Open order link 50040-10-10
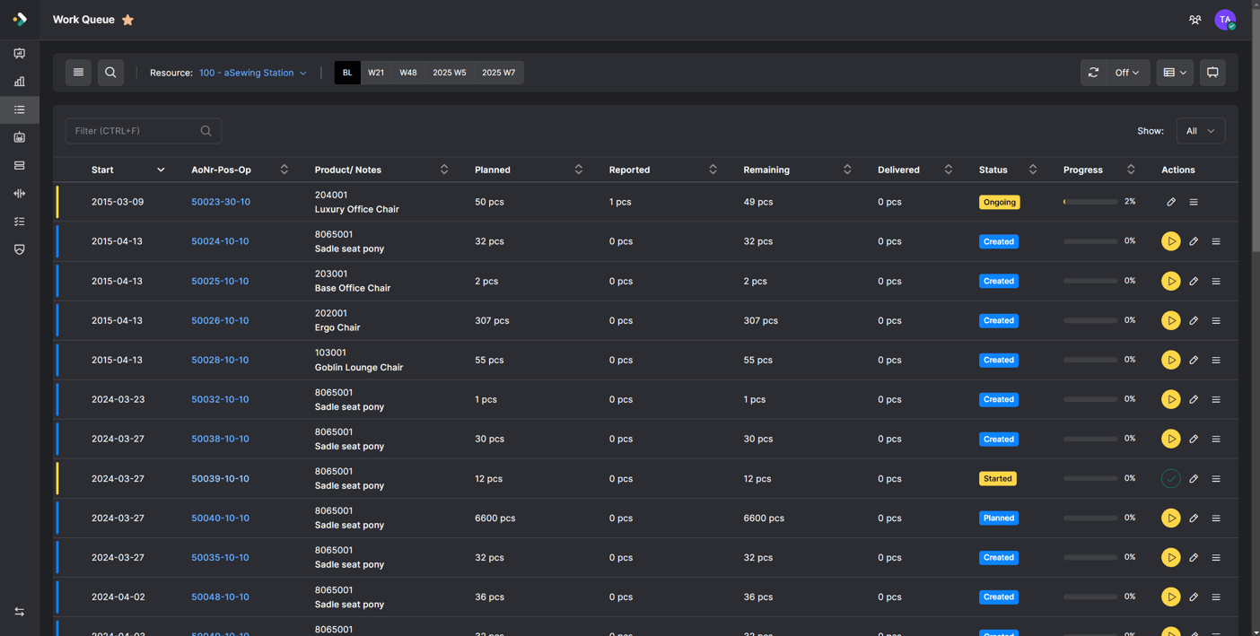The image size is (1260, 636). [220, 518]
